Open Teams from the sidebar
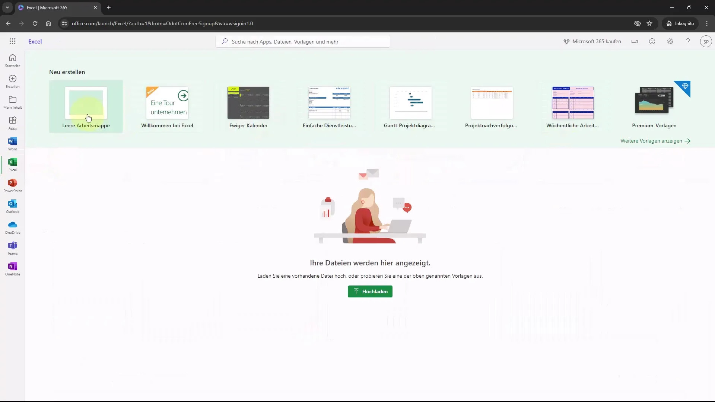Image resolution: width=715 pixels, height=402 pixels. coord(13,248)
